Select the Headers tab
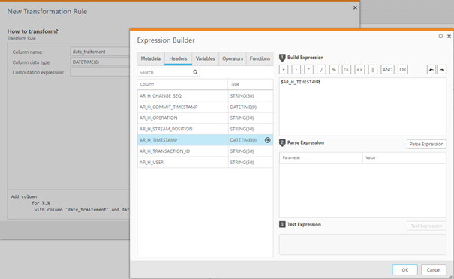The width and height of the screenshot is (454, 279). click(178, 58)
